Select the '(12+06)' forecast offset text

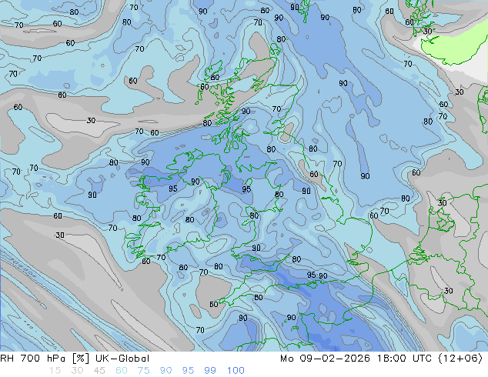click(x=460, y=359)
